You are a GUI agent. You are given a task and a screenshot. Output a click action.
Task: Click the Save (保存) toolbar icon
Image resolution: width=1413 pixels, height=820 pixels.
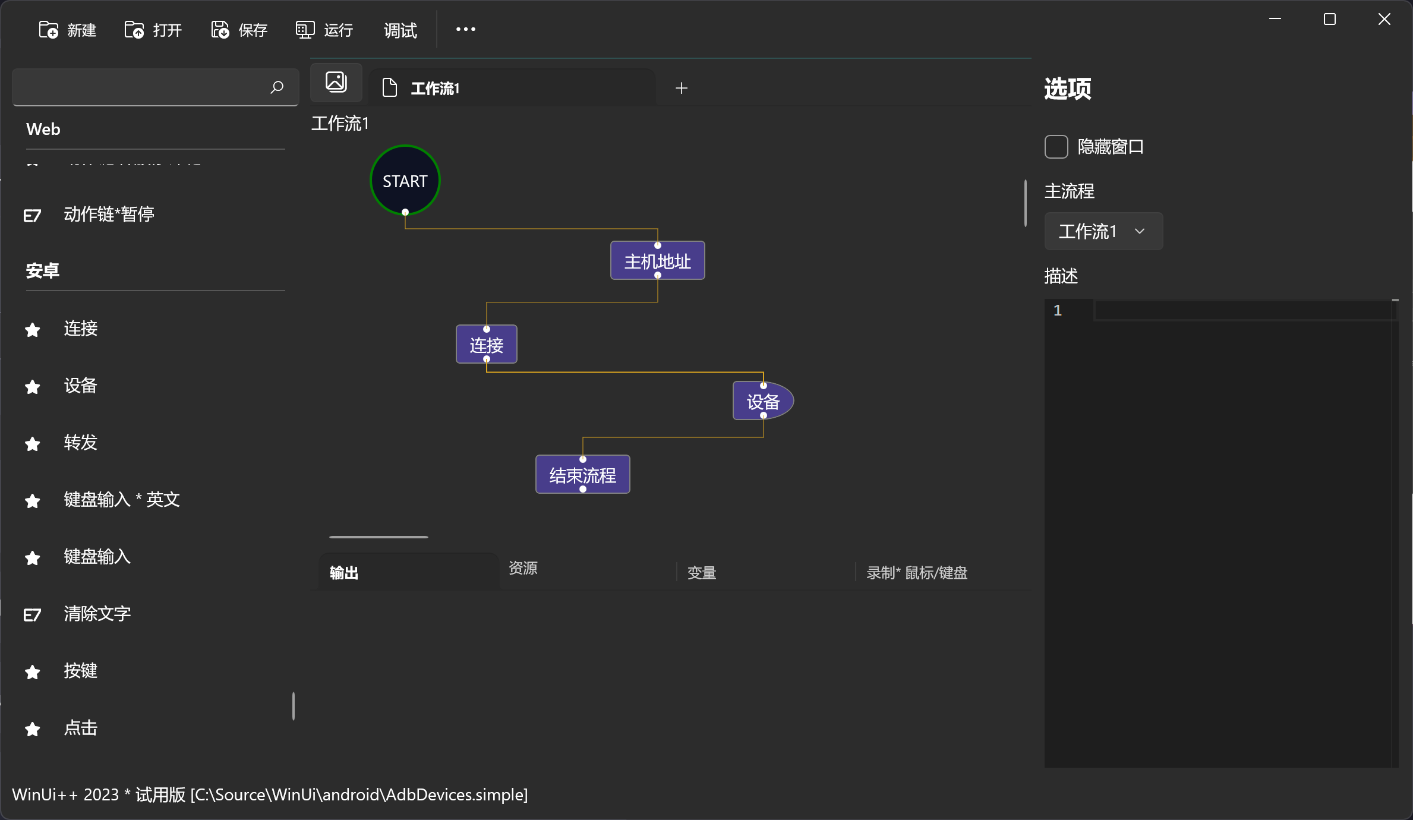point(220,30)
